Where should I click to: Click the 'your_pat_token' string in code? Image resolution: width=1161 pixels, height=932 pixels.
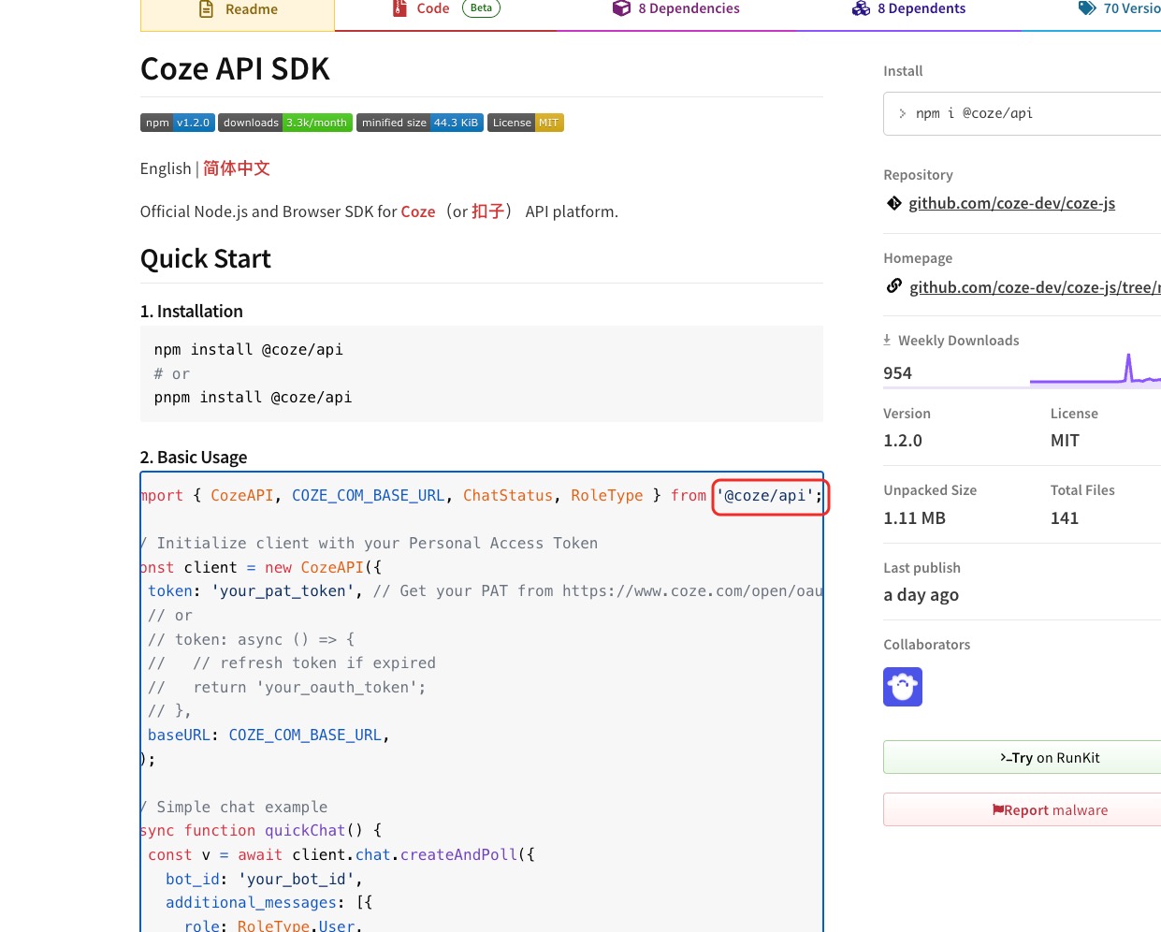click(283, 591)
